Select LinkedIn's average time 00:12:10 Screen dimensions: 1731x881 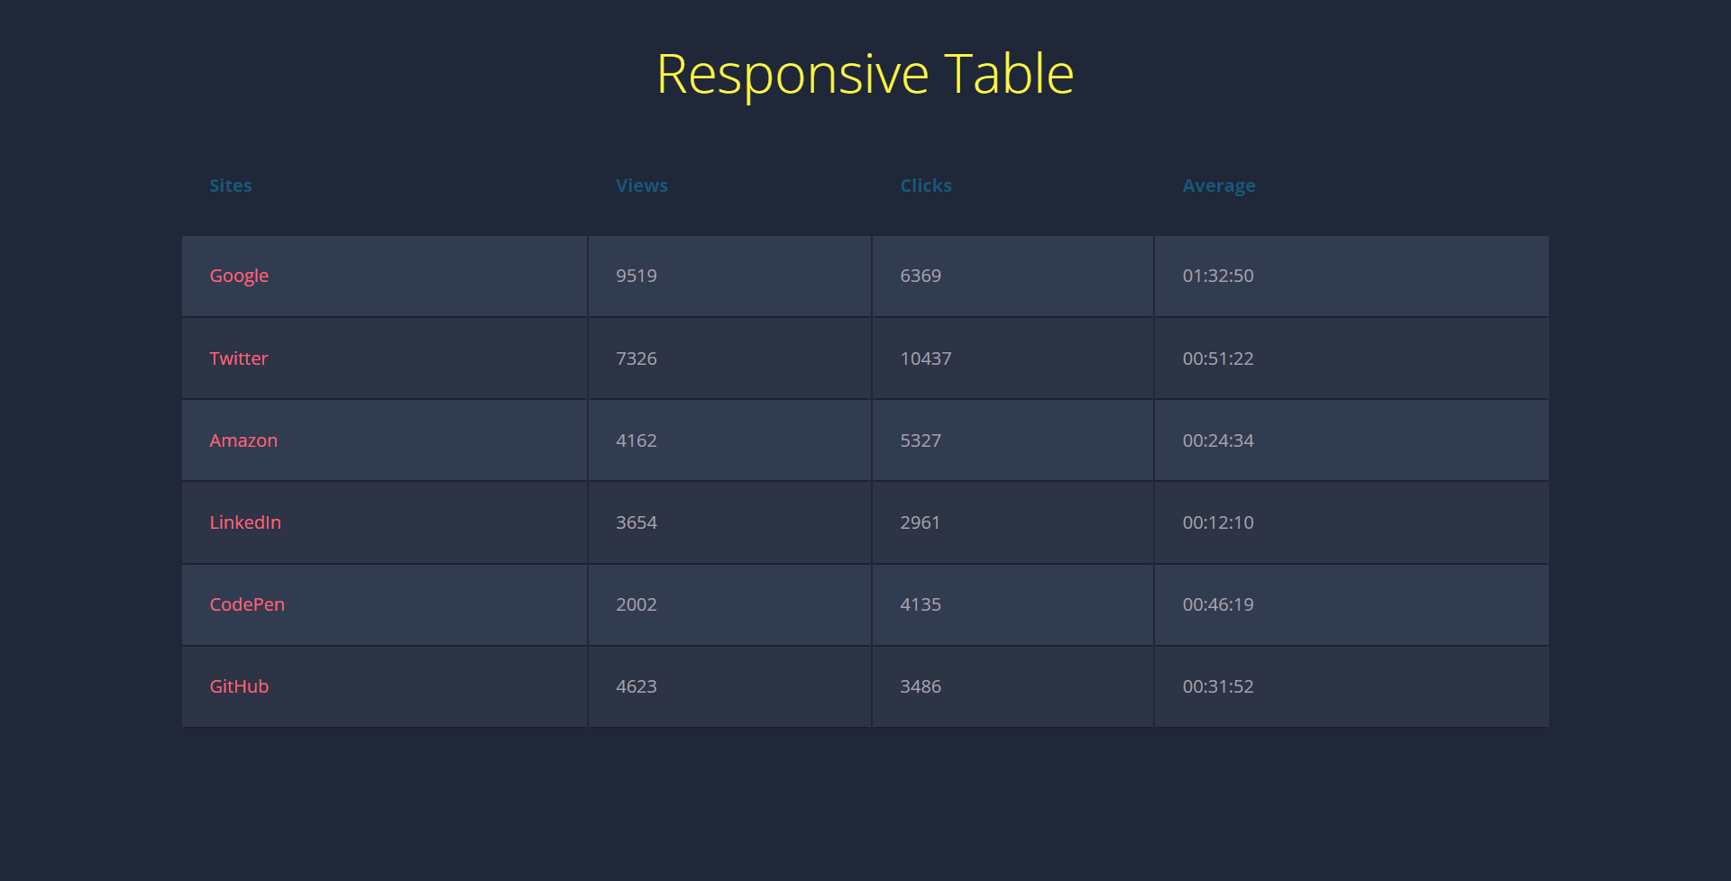pos(1218,522)
